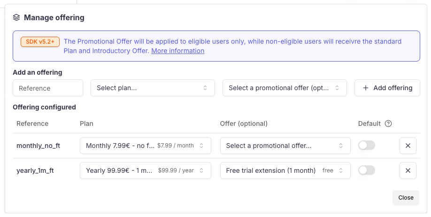431x217 pixels.
Task: Open the Select plan dropdown
Action: pos(153,88)
